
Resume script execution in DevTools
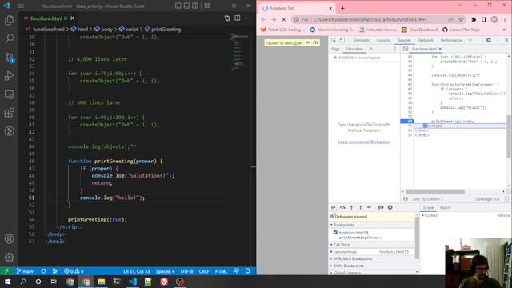[334, 207]
